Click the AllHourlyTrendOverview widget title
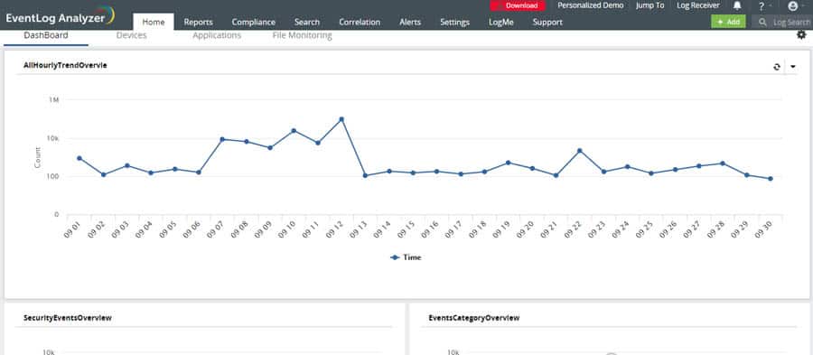This screenshot has height=355, width=813. tap(65, 65)
